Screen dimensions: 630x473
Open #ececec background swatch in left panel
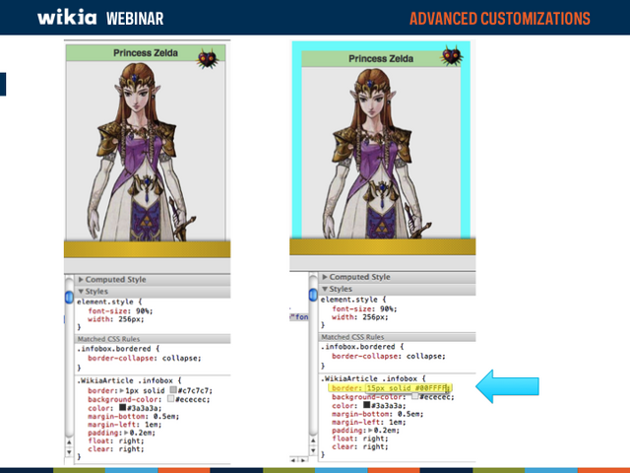pos(170,398)
